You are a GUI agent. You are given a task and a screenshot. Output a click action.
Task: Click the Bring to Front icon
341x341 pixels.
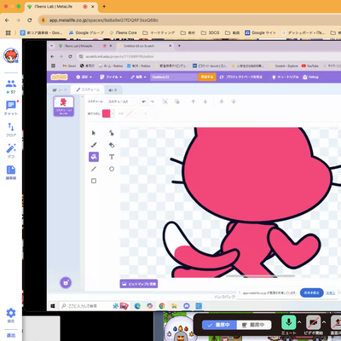coord(222,101)
